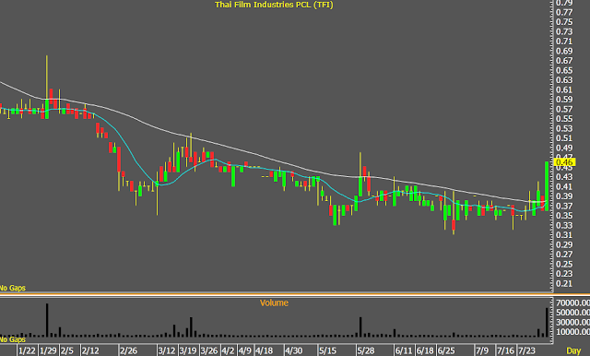Click the 0.33 price axis value
Image resolution: width=590 pixels, height=356 pixels.
564,225
